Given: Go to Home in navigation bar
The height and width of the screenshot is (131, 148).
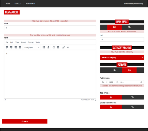Looking at the screenshot, I should 8,4.
